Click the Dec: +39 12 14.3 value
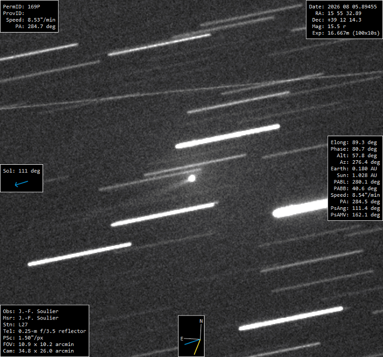Screen dimensions: 383x357 pos(336,20)
